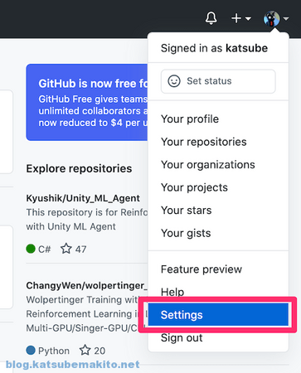Click the user avatar picture

[x=271, y=18]
